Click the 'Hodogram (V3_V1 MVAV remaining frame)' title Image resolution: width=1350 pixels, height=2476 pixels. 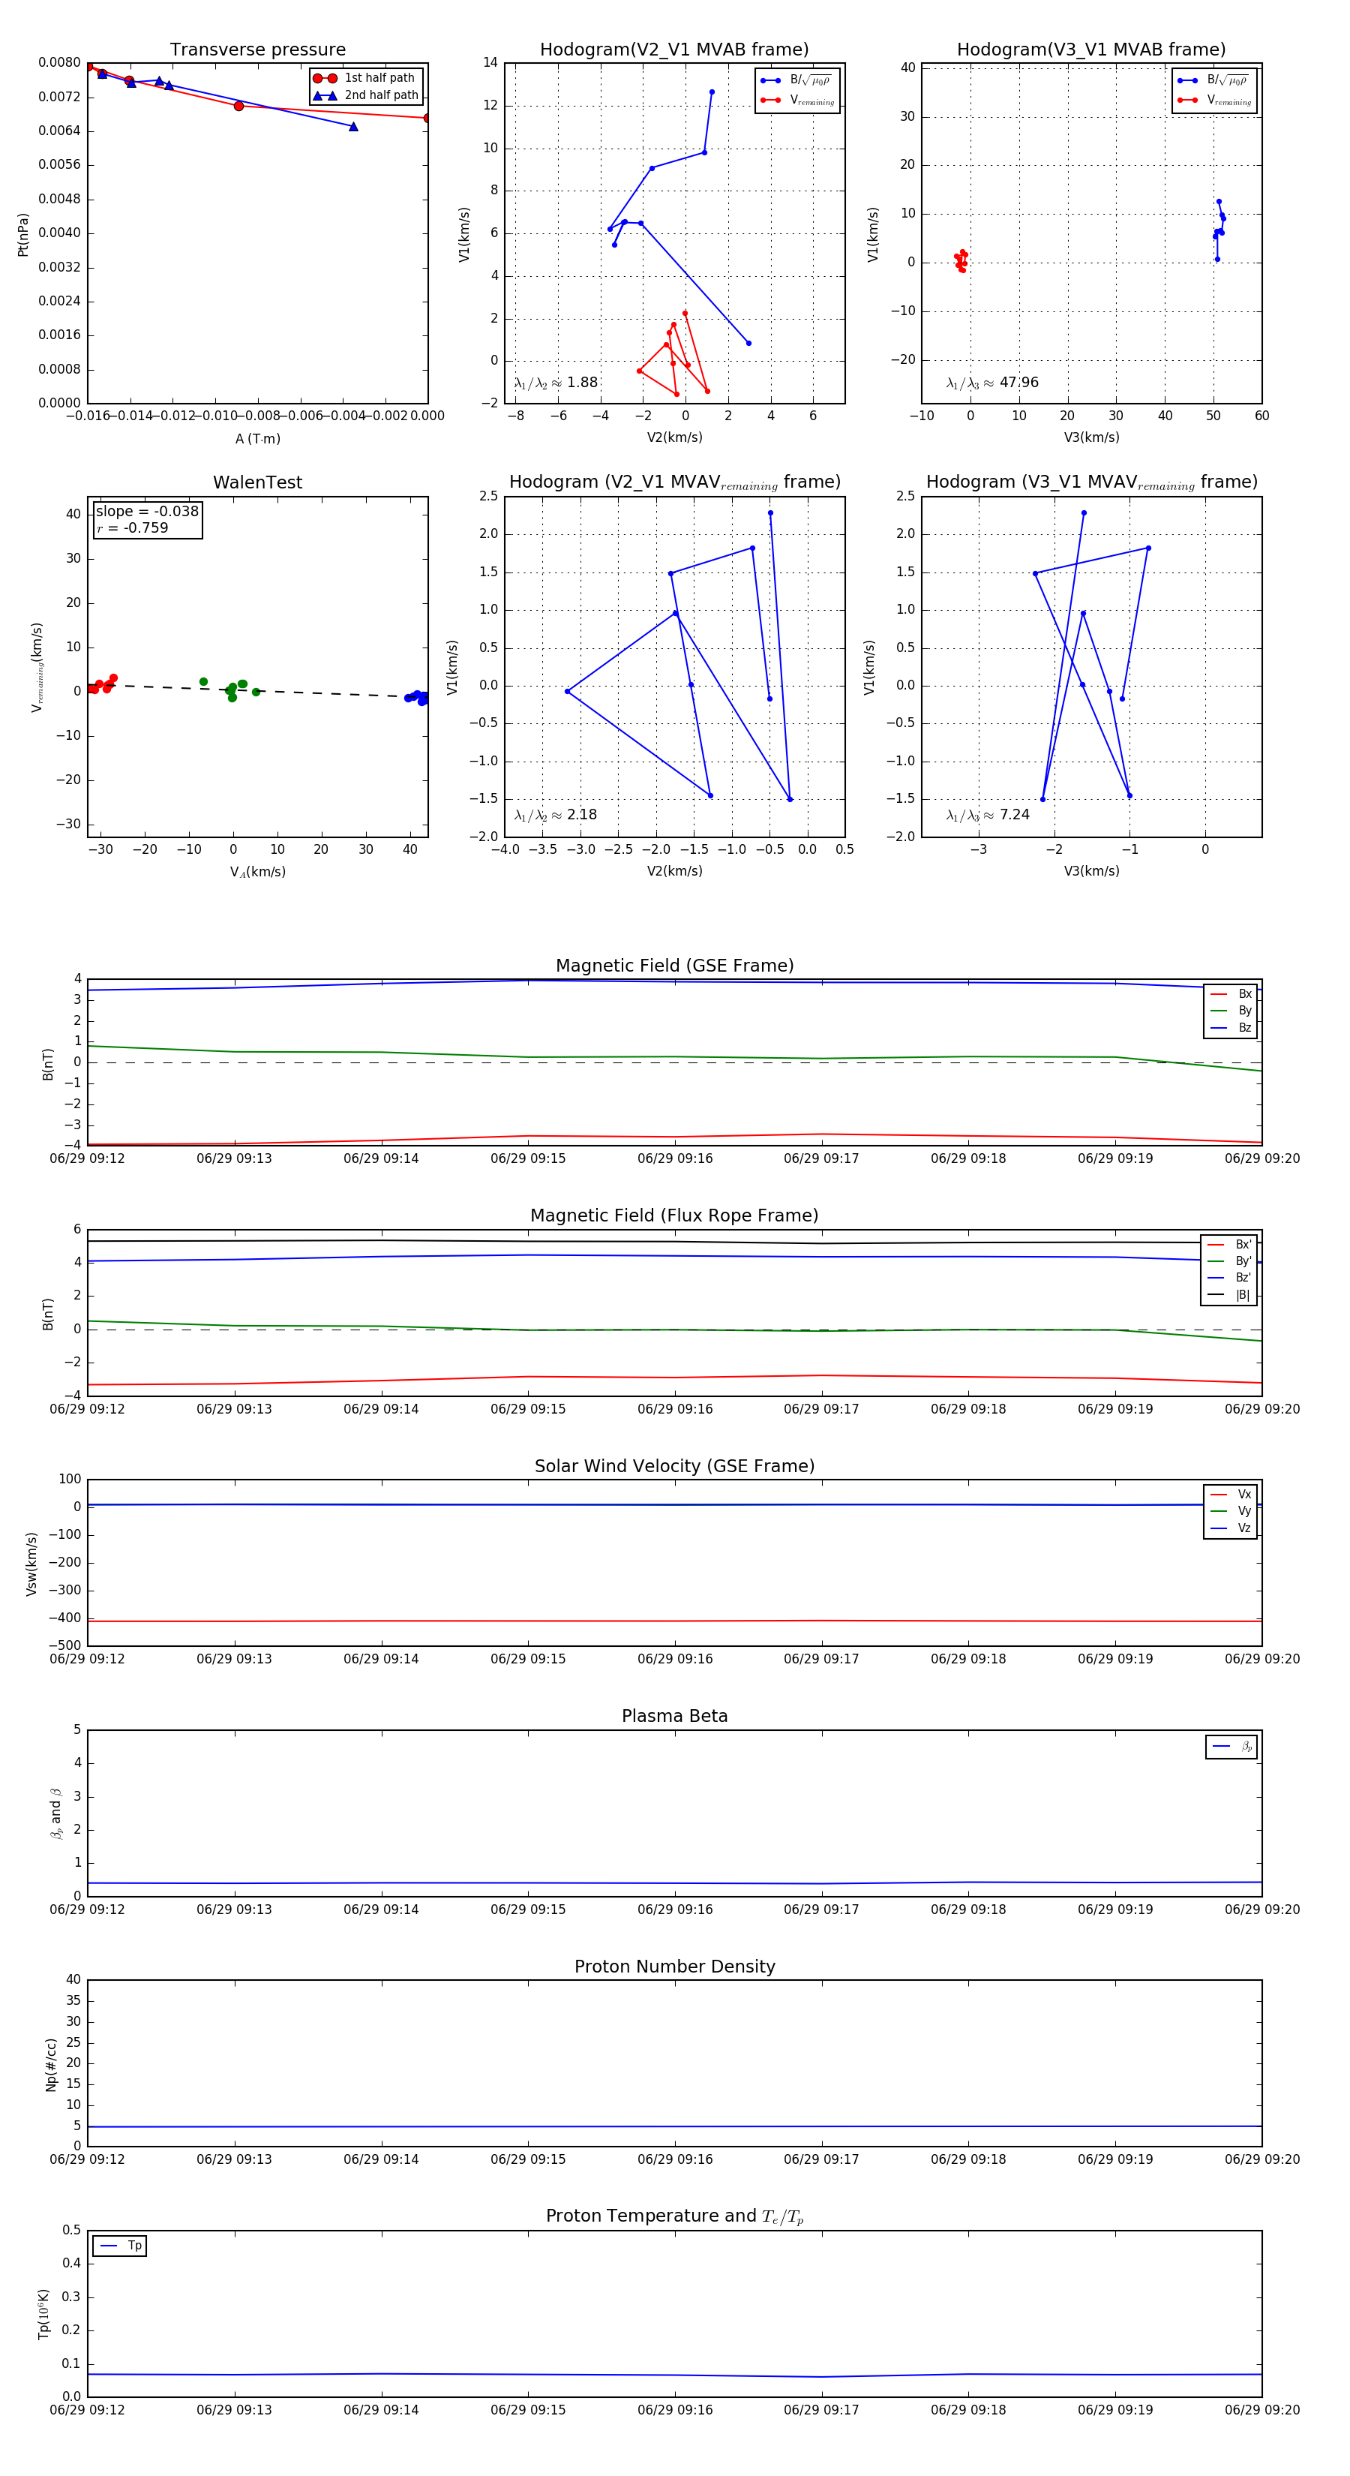1091,482
